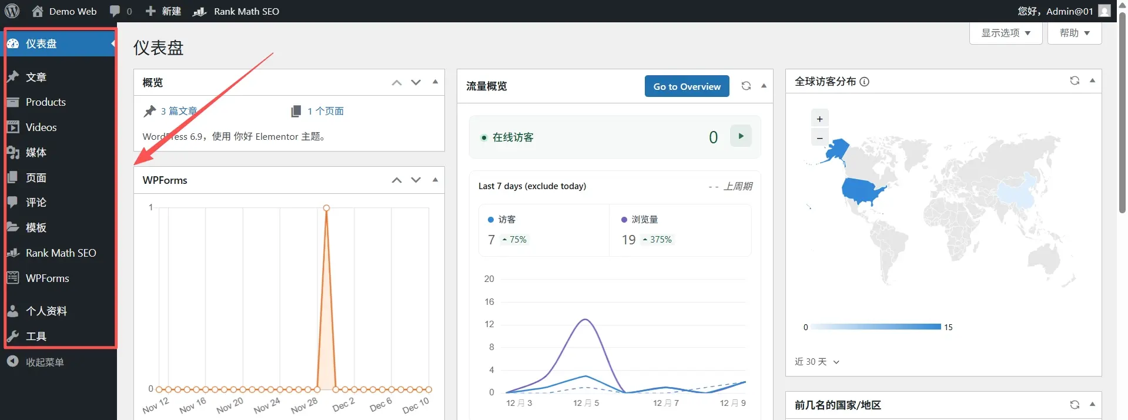The width and height of the screenshot is (1128, 420).
Task: Move the 概览 widget down
Action: pyautogui.click(x=416, y=83)
